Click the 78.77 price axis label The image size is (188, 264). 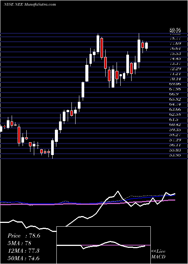pos(175,38)
